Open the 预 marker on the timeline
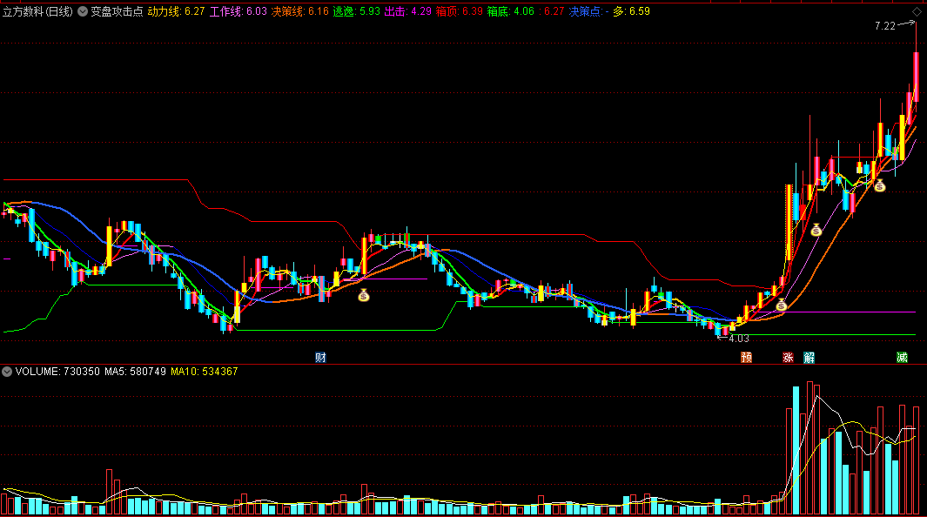 pos(746,357)
